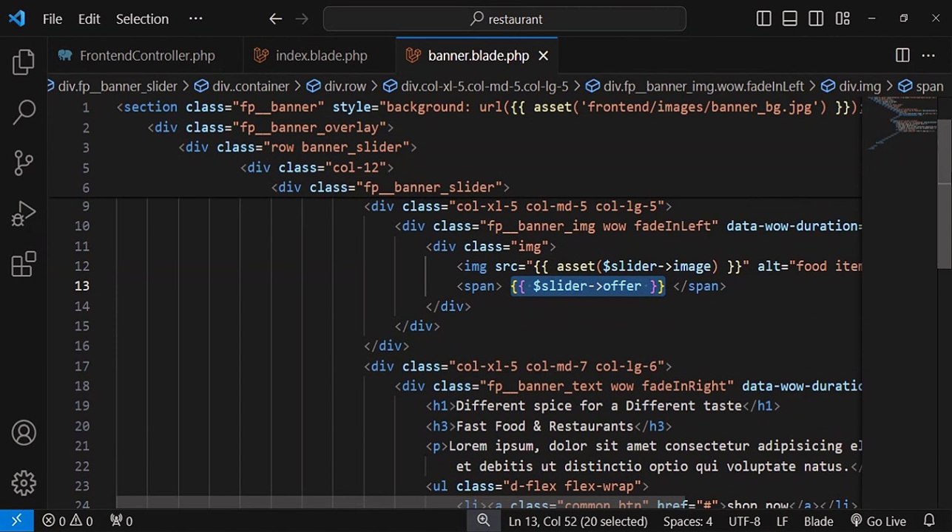Click Ln 13, Col 52 cursor position
The height and width of the screenshot is (532, 952).
(x=578, y=521)
